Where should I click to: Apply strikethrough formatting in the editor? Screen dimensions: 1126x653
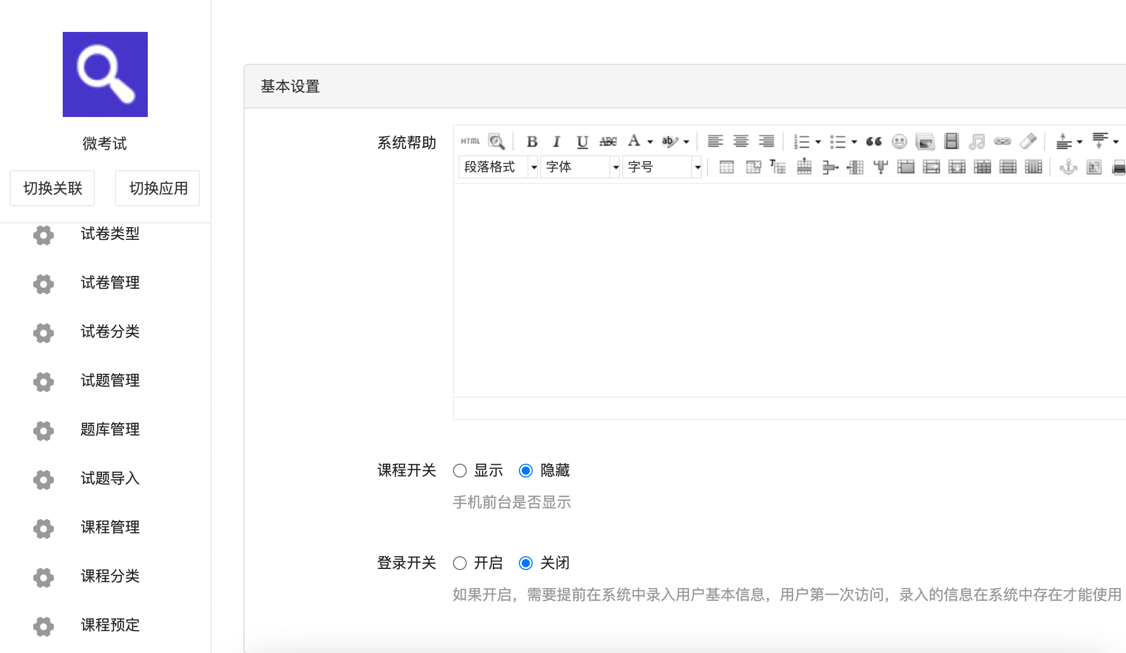pyautogui.click(x=608, y=141)
